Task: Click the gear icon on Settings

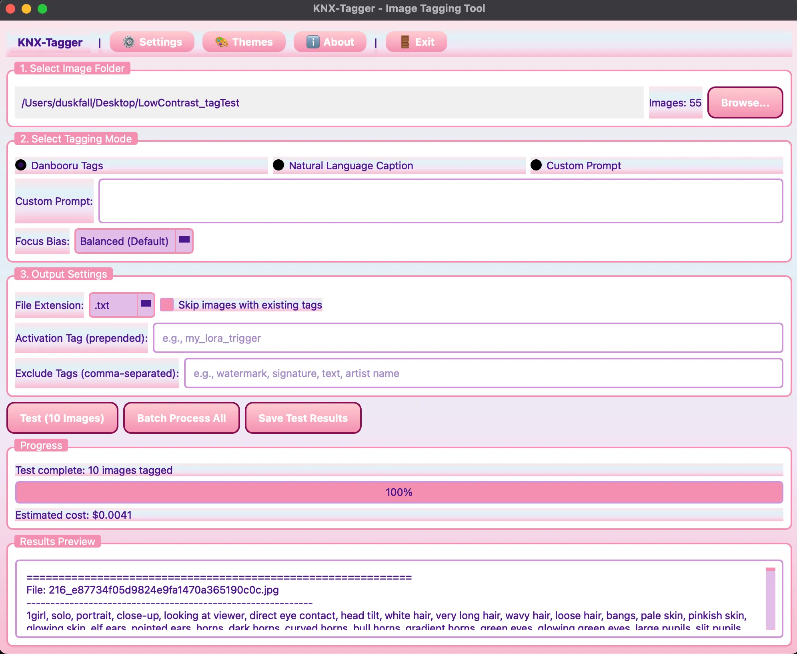Action: coord(128,42)
